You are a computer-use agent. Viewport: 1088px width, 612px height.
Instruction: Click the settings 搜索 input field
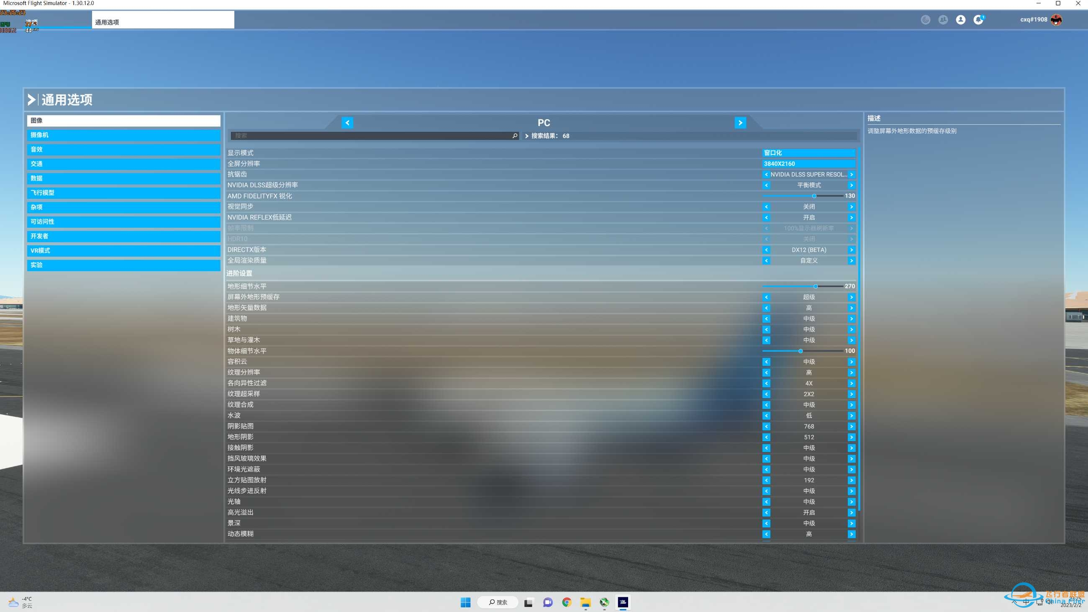click(x=374, y=136)
